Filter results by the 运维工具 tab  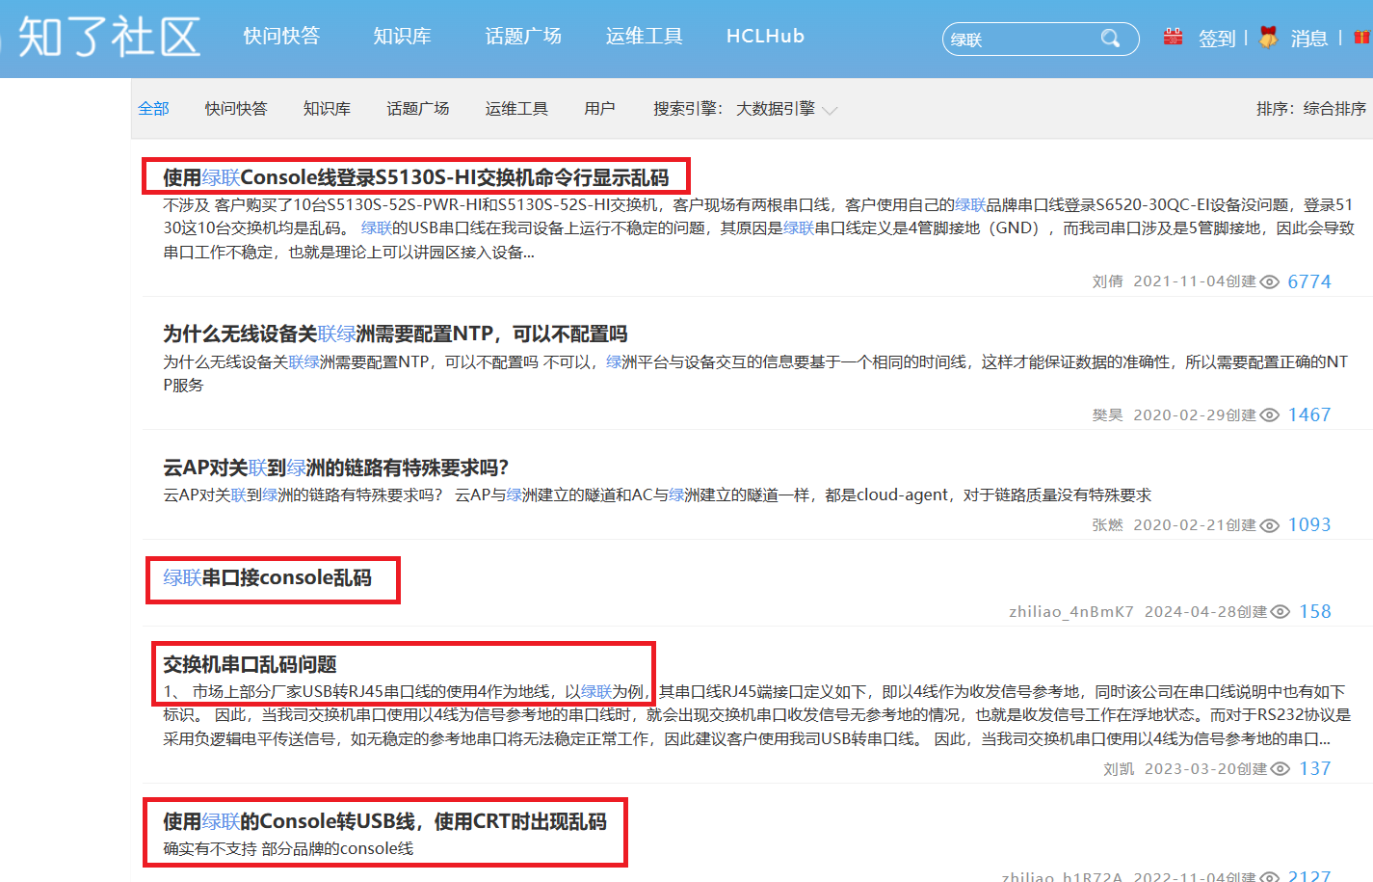[516, 109]
